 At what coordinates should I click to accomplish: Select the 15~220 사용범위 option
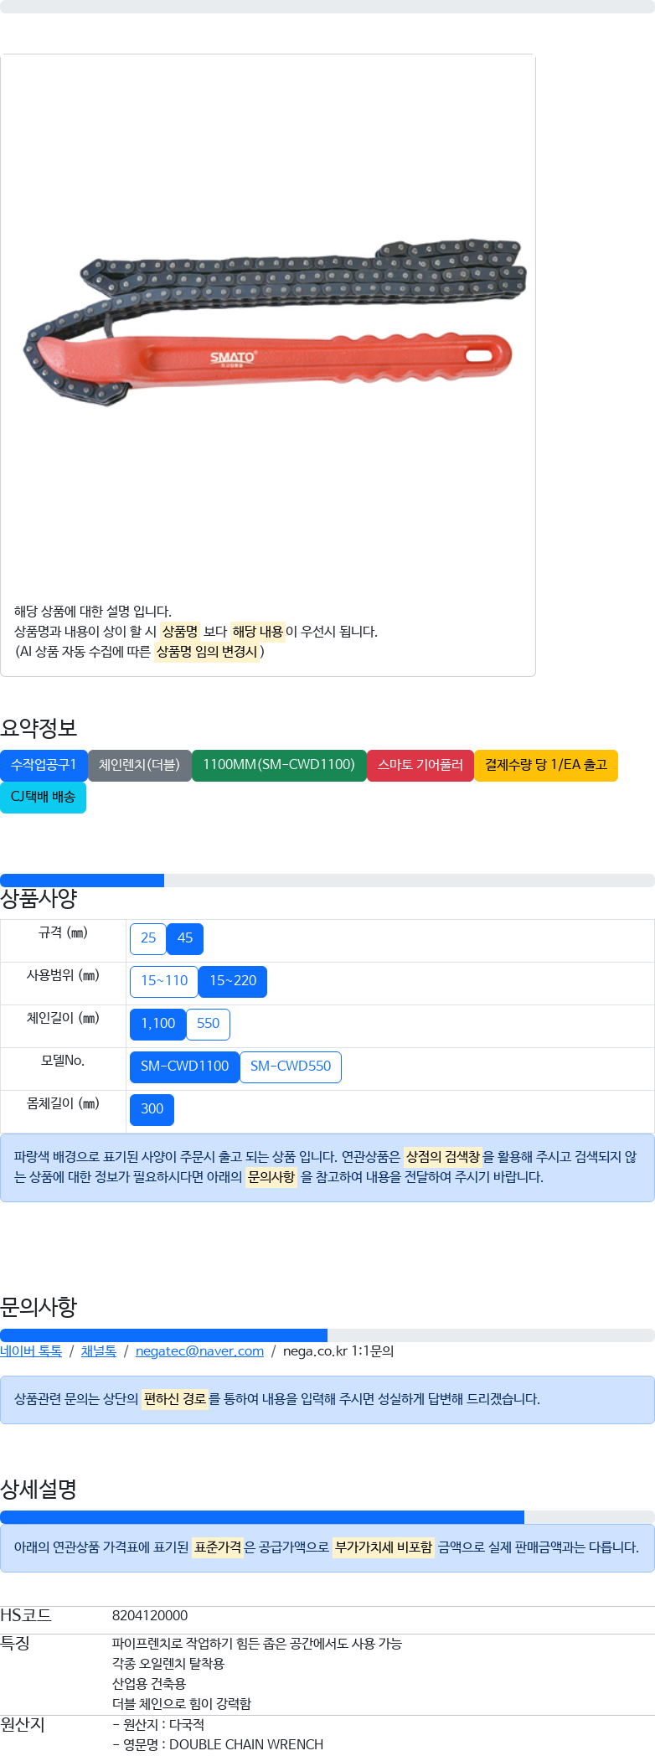coord(233,982)
